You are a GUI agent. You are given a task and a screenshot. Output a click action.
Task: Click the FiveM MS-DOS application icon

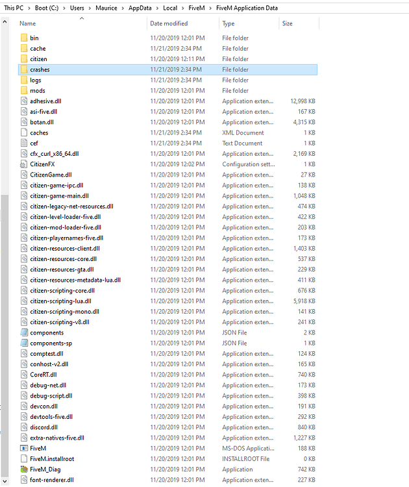24,448
